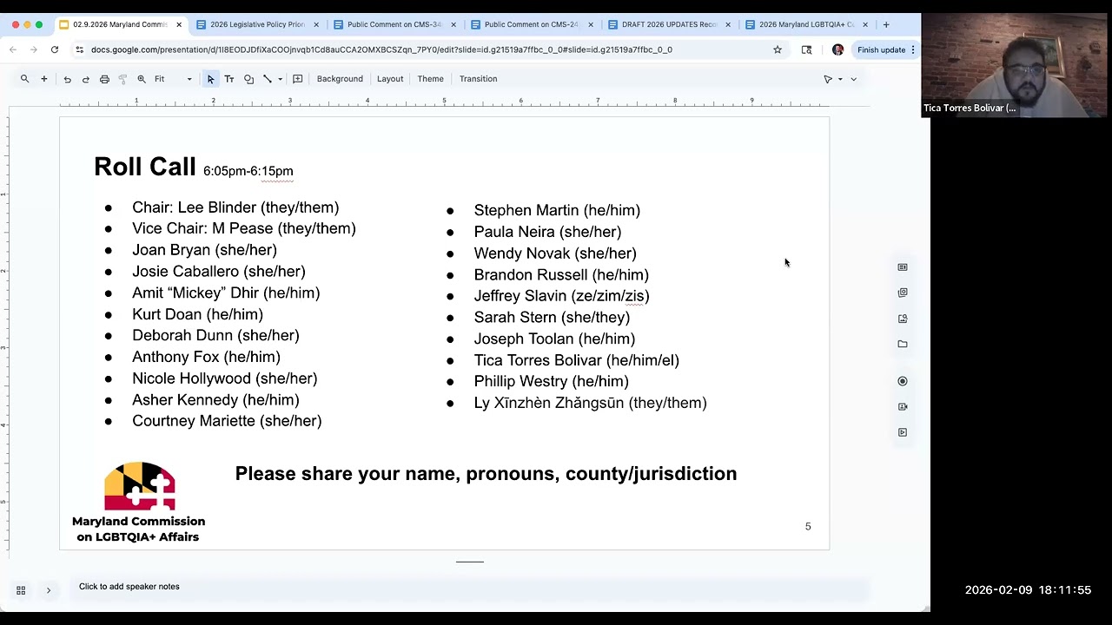Reload the current page

pyautogui.click(x=55, y=50)
